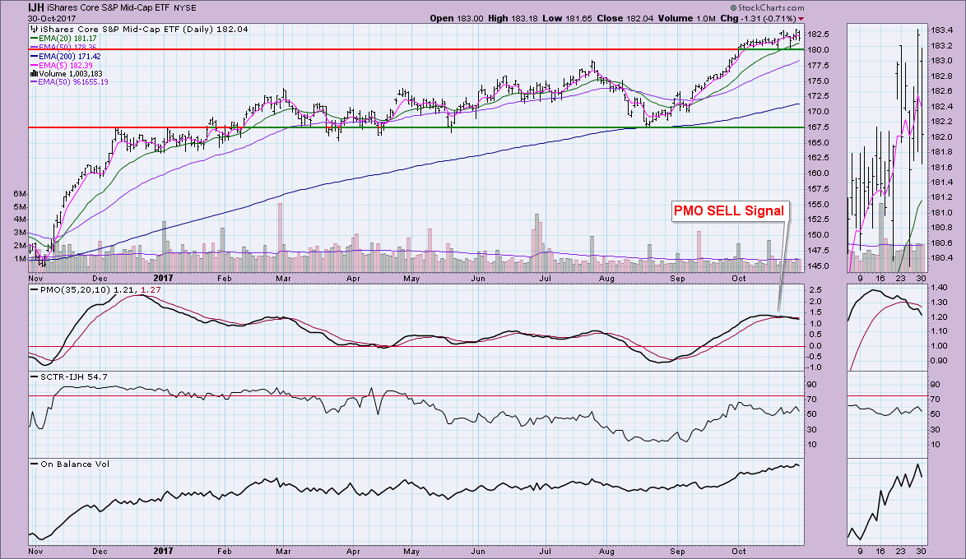Select the On Balance Vol indicator label
The height and width of the screenshot is (559, 966).
click(75, 464)
